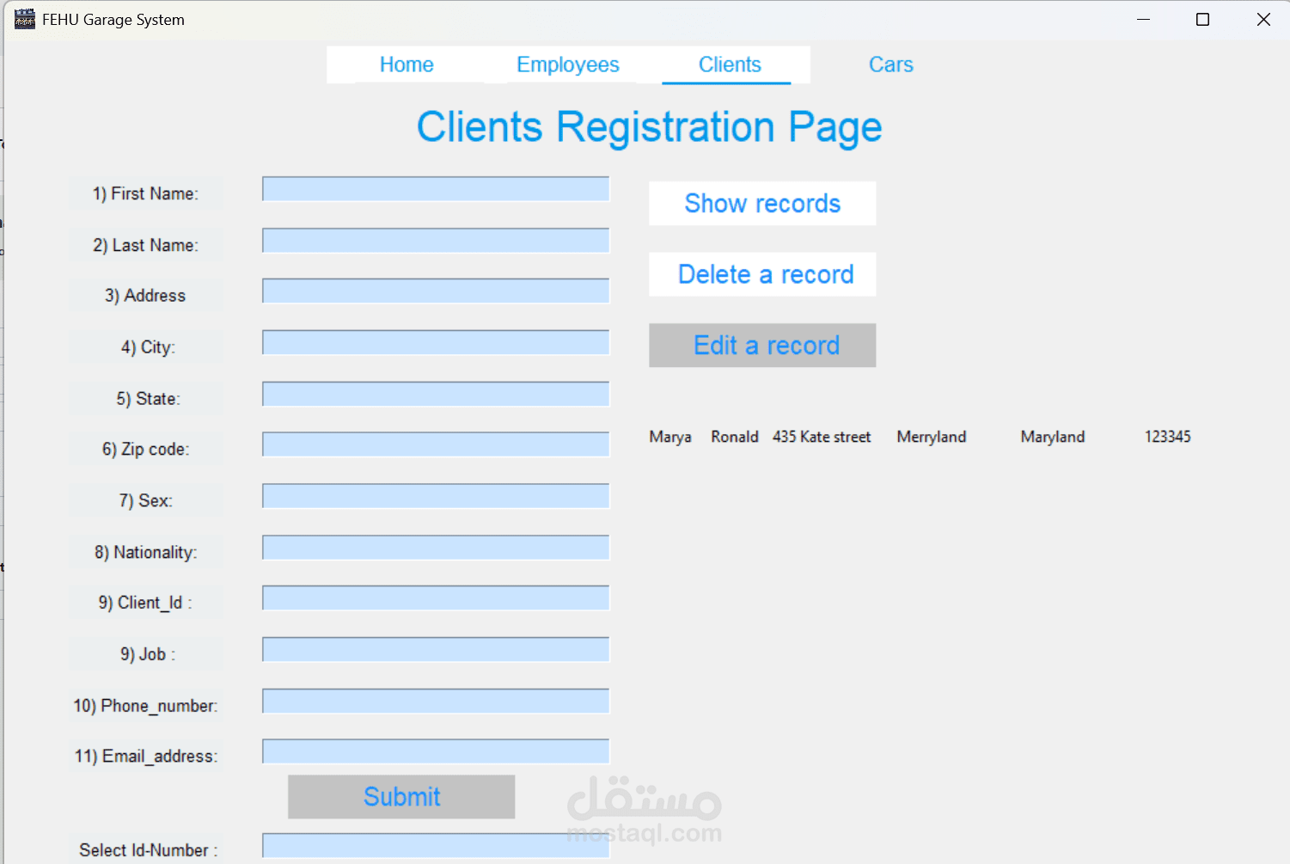Focus the Email_address input field
1290x864 pixels.
(x=436, y=751)
